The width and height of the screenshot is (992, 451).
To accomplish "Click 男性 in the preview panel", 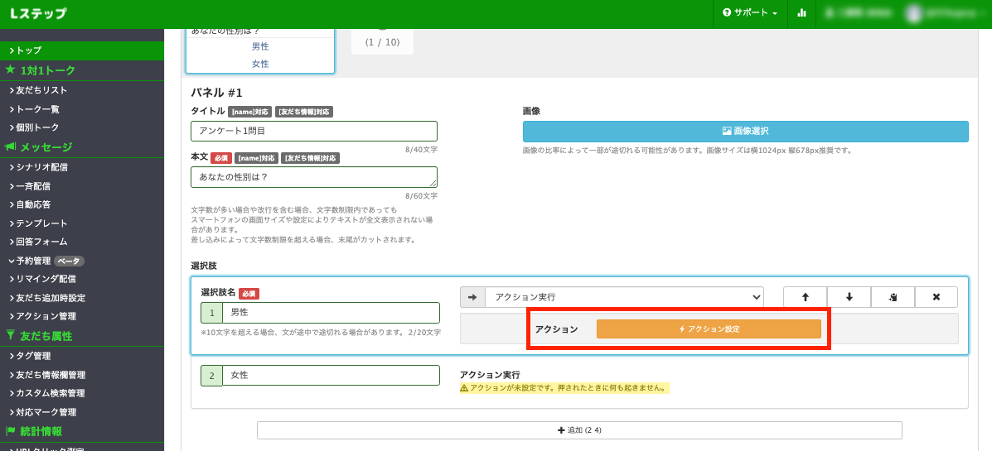I will pyautogui.click(x=260, y=46).
